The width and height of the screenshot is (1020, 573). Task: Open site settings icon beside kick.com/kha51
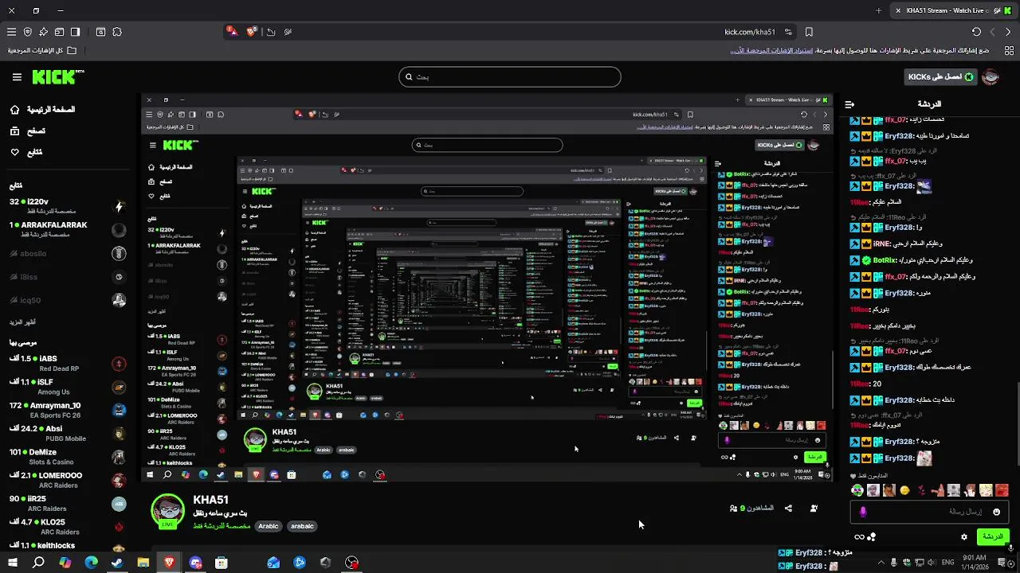(x=788, y=32)
